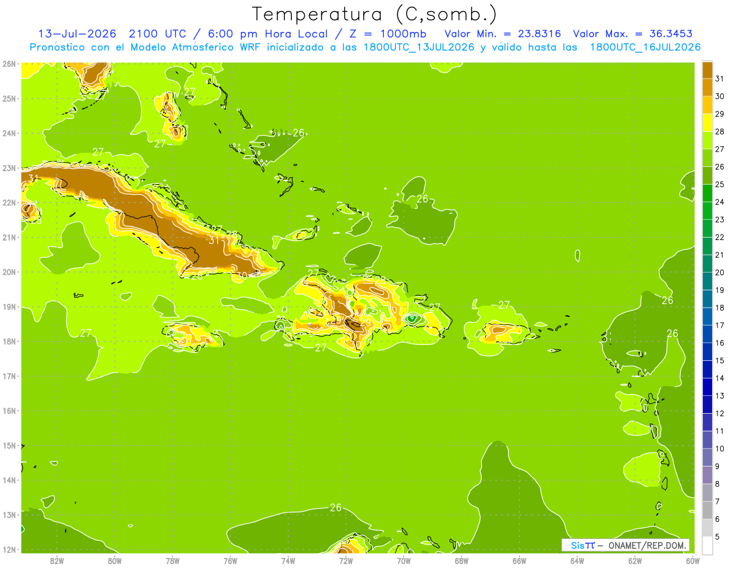Click legend value 16 on the color bar

coord(719,343)
